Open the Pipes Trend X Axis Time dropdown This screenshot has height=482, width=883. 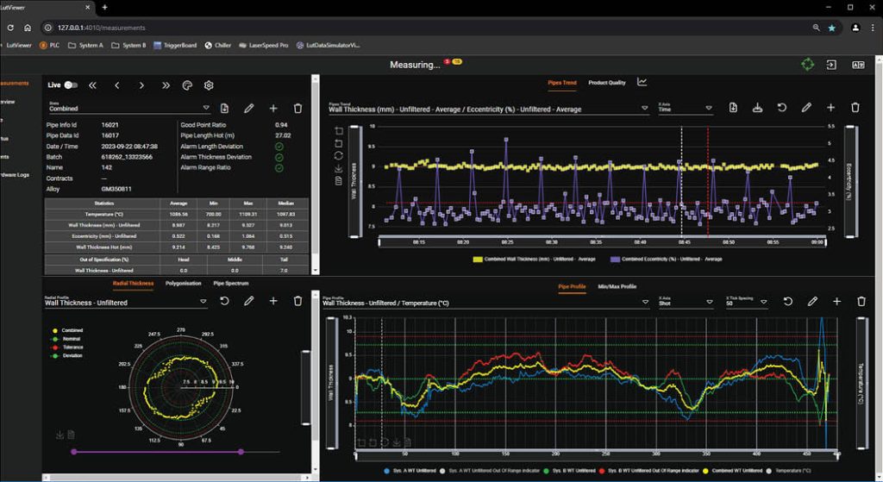coord(709,109)
